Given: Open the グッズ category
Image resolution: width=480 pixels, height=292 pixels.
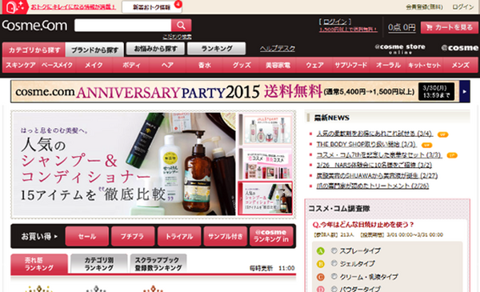Looking at the screenshot, I should click(x=242, y=65).
